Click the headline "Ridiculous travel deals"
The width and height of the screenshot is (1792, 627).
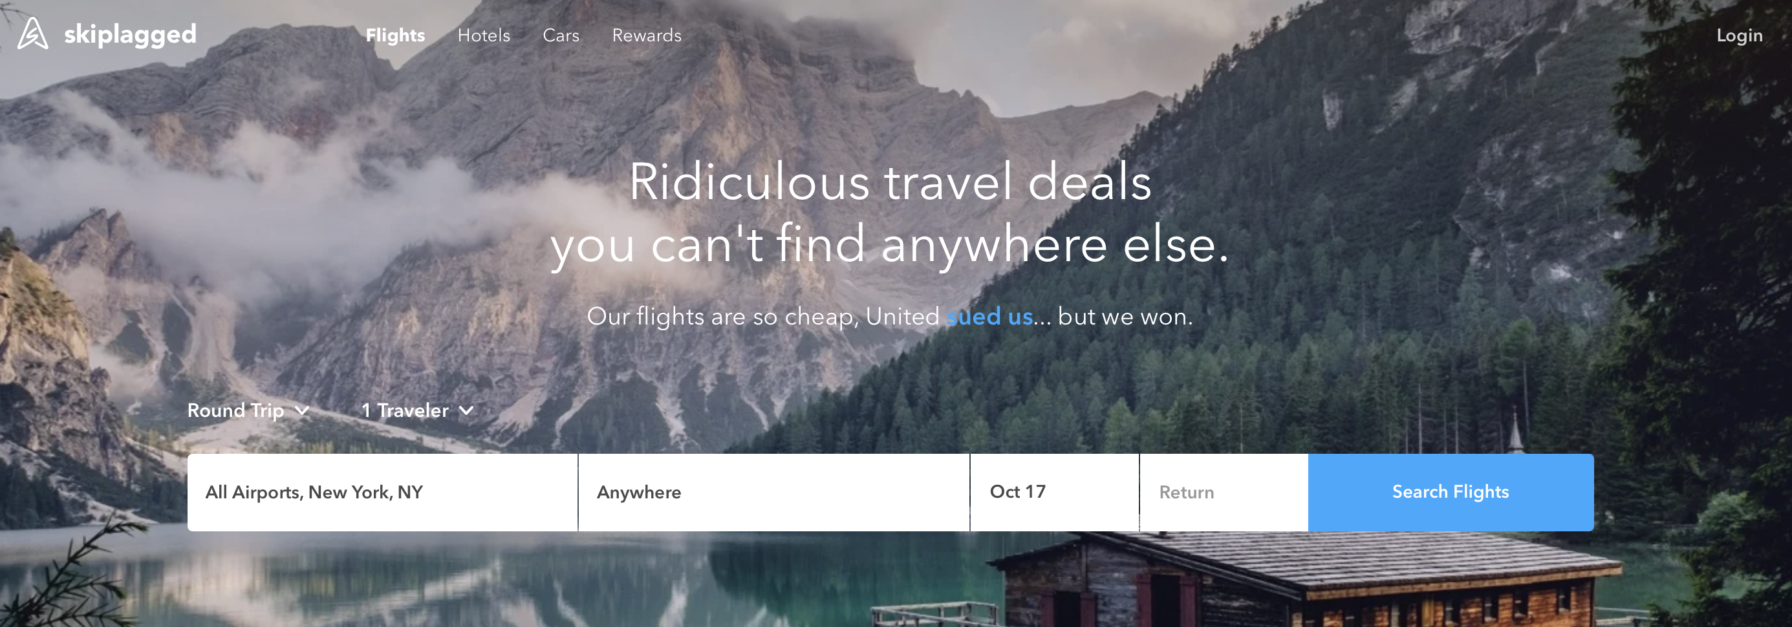click(890, 182)
